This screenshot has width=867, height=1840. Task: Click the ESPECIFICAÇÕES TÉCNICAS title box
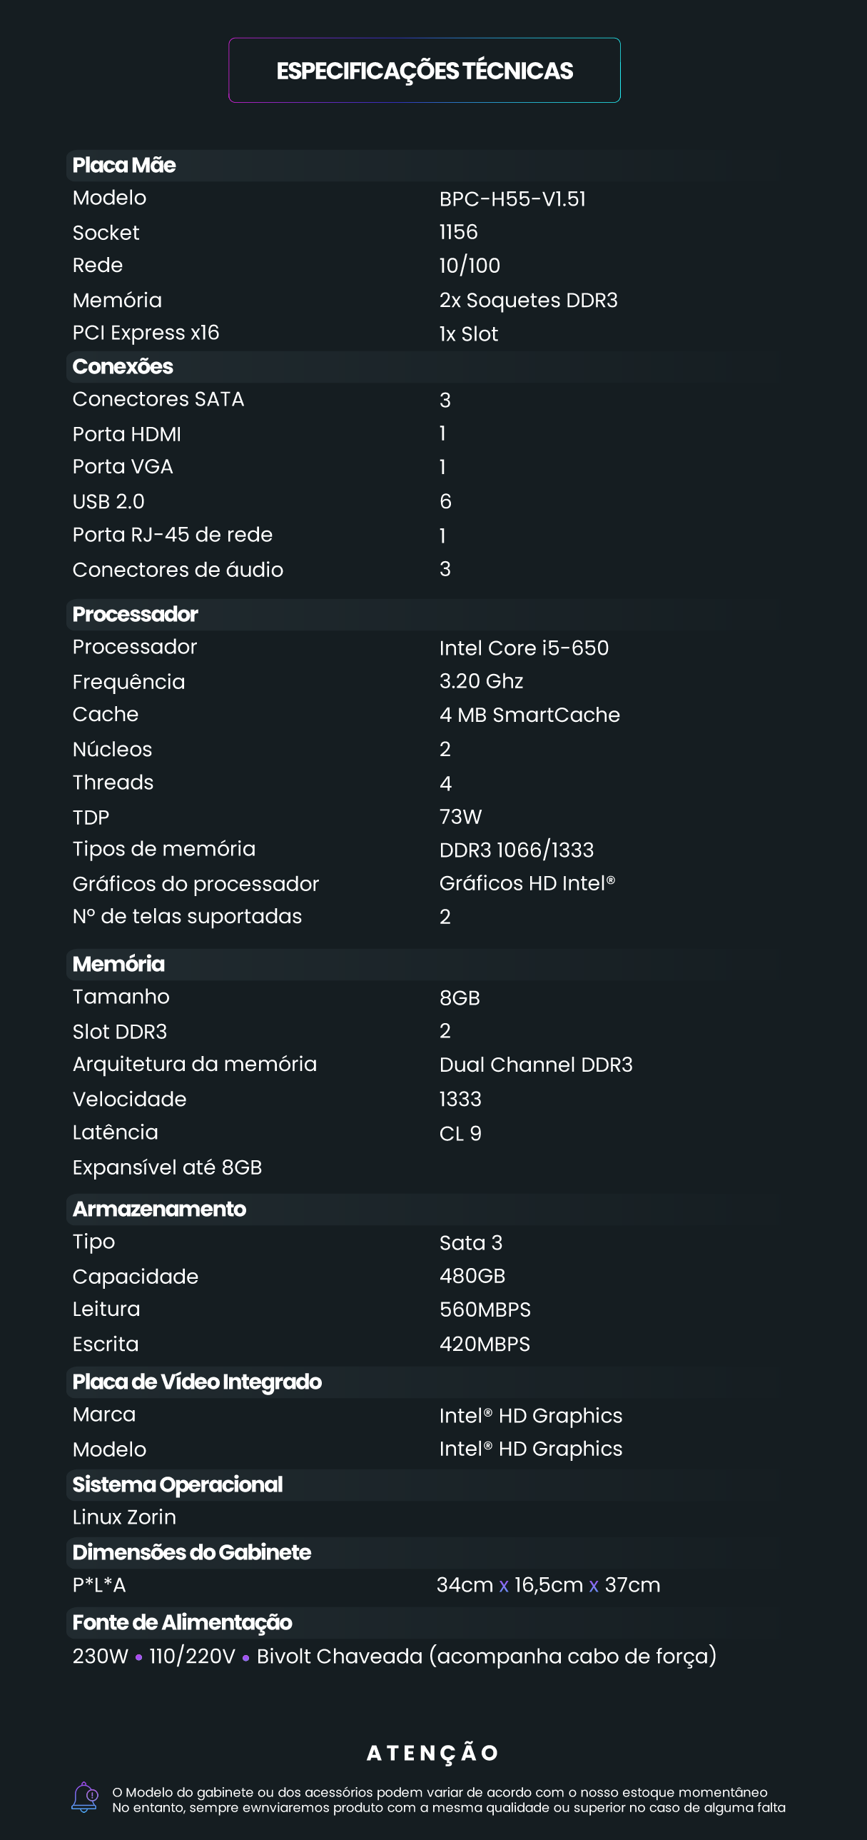(x=425, y=71)
